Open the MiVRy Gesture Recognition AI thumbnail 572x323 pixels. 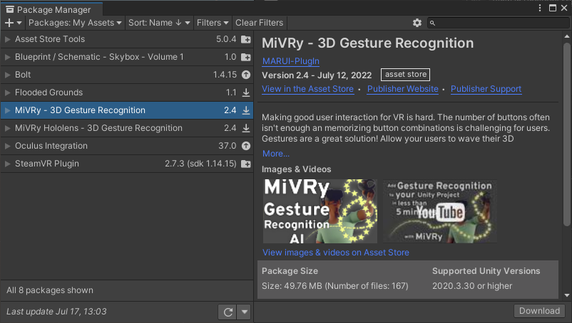[320, 211]
